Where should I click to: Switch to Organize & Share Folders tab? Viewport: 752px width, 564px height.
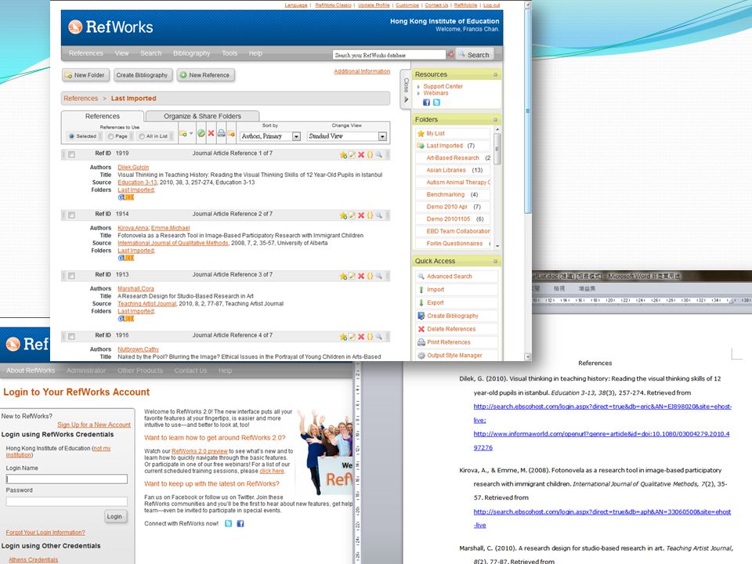click(202, 116)
